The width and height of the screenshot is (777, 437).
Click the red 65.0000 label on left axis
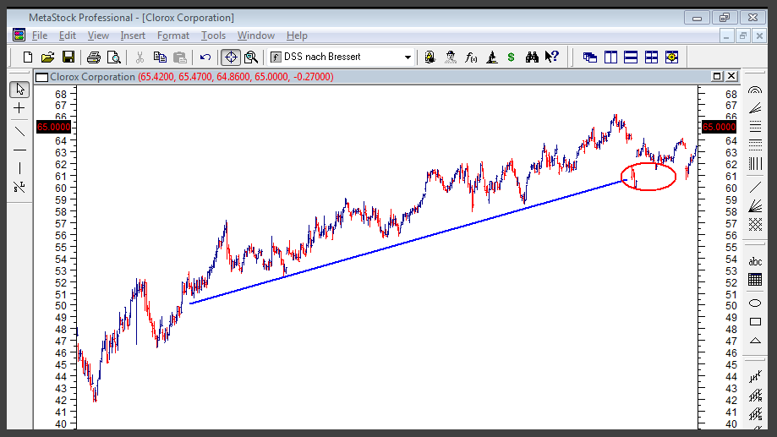click(53, 128)
